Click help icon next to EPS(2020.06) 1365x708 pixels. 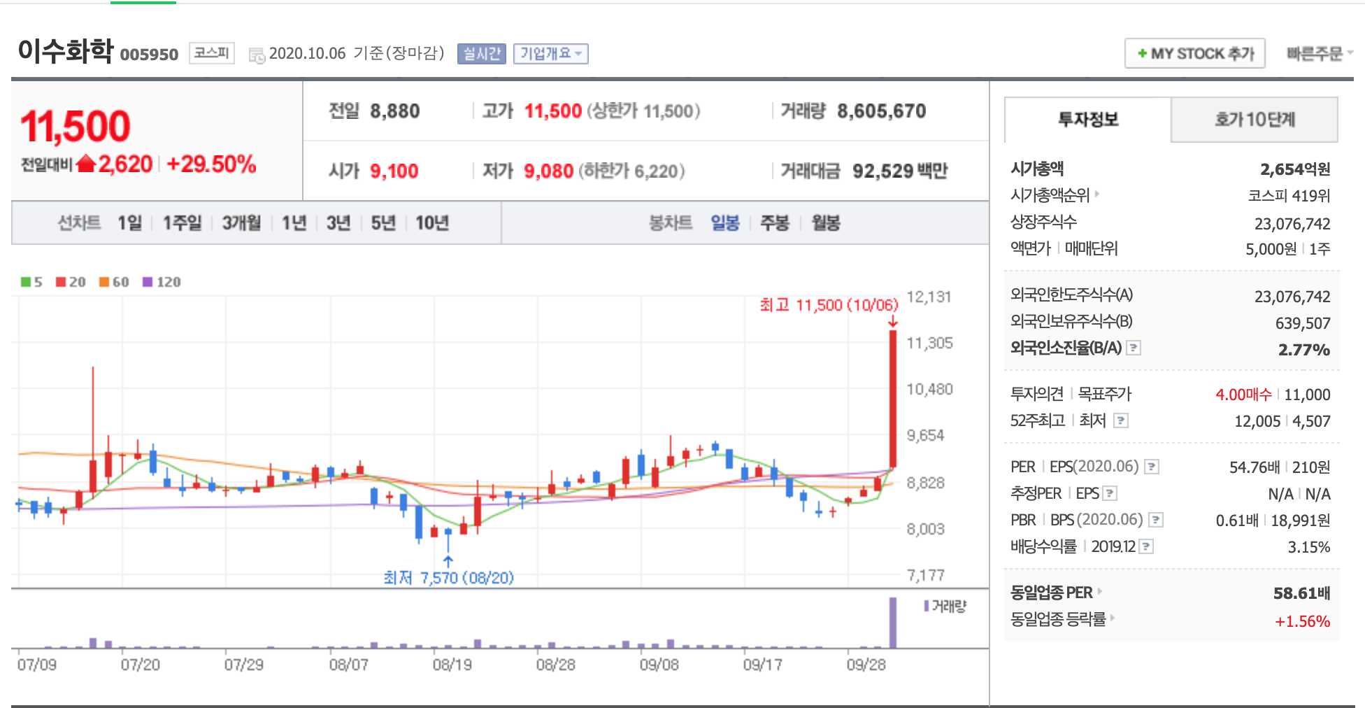(x=1152, y=467)
